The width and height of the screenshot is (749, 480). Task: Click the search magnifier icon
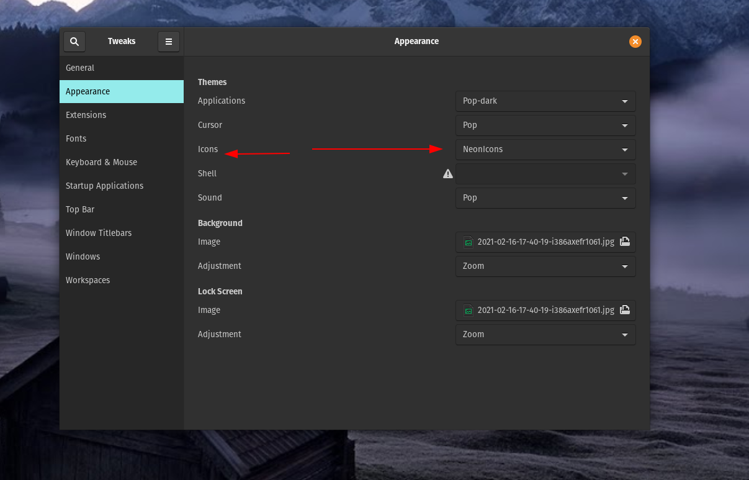[x=74, y=42]
